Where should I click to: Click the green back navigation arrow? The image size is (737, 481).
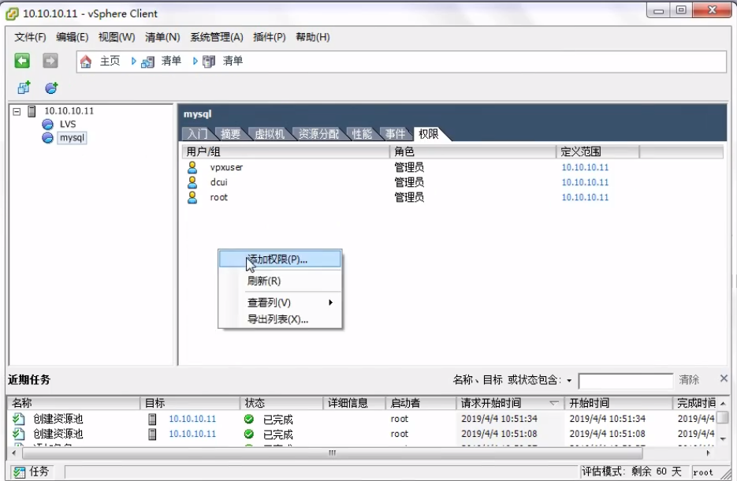[x=22, y=61]
